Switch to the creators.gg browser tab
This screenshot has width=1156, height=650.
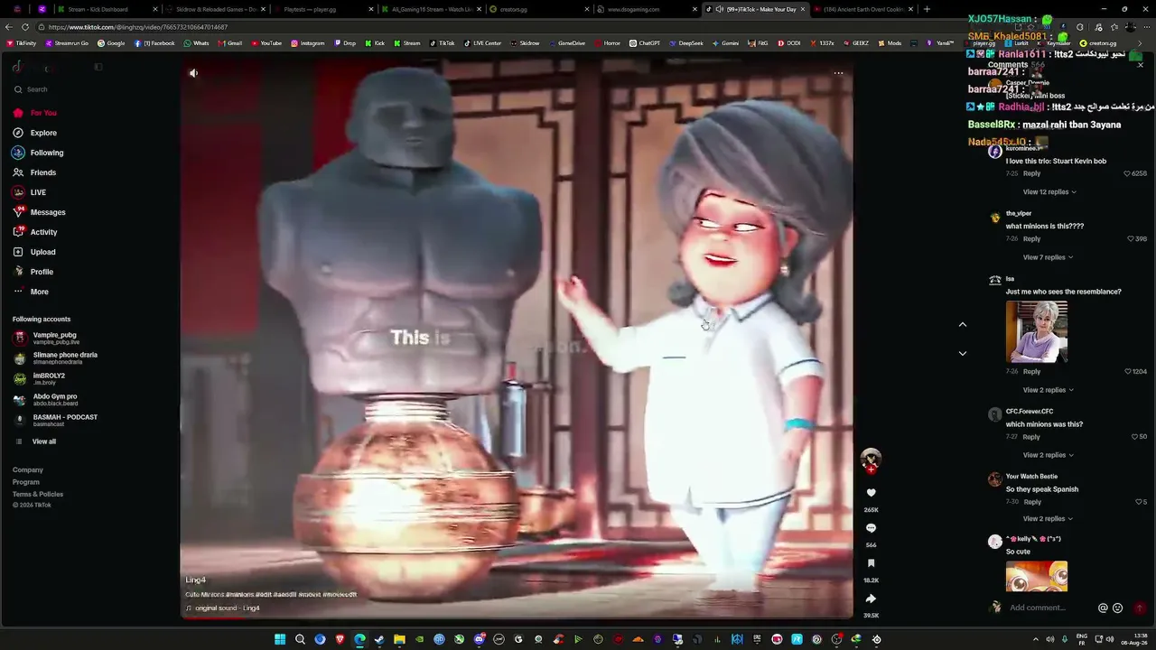[539, 9]
